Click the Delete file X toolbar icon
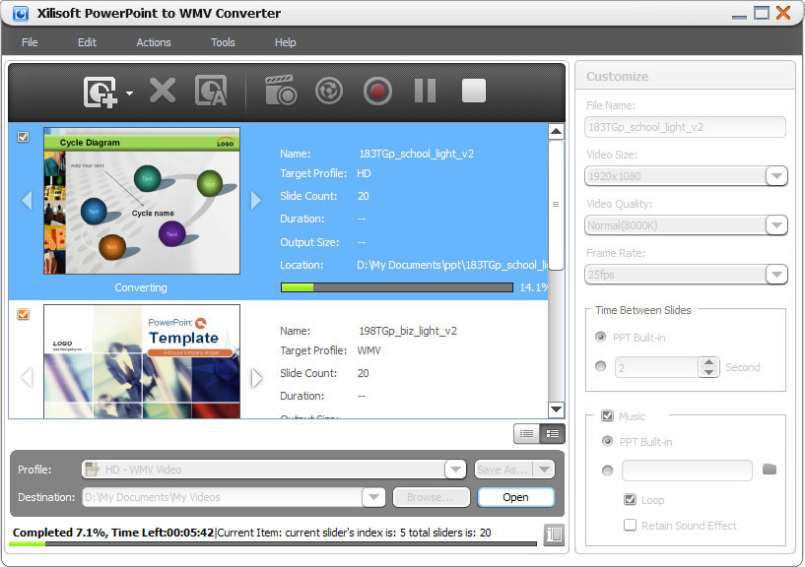 tap(161, 91)
